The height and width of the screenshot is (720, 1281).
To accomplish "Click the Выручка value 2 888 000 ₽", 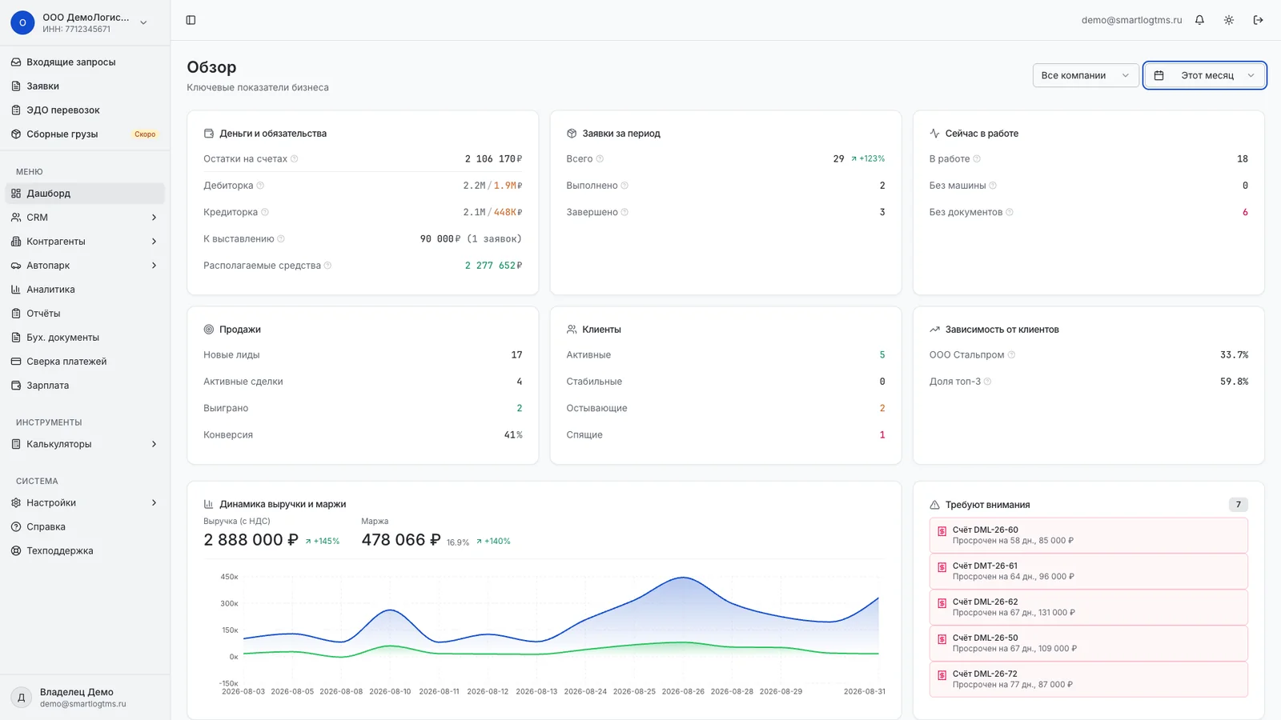I will coord(251,540).
